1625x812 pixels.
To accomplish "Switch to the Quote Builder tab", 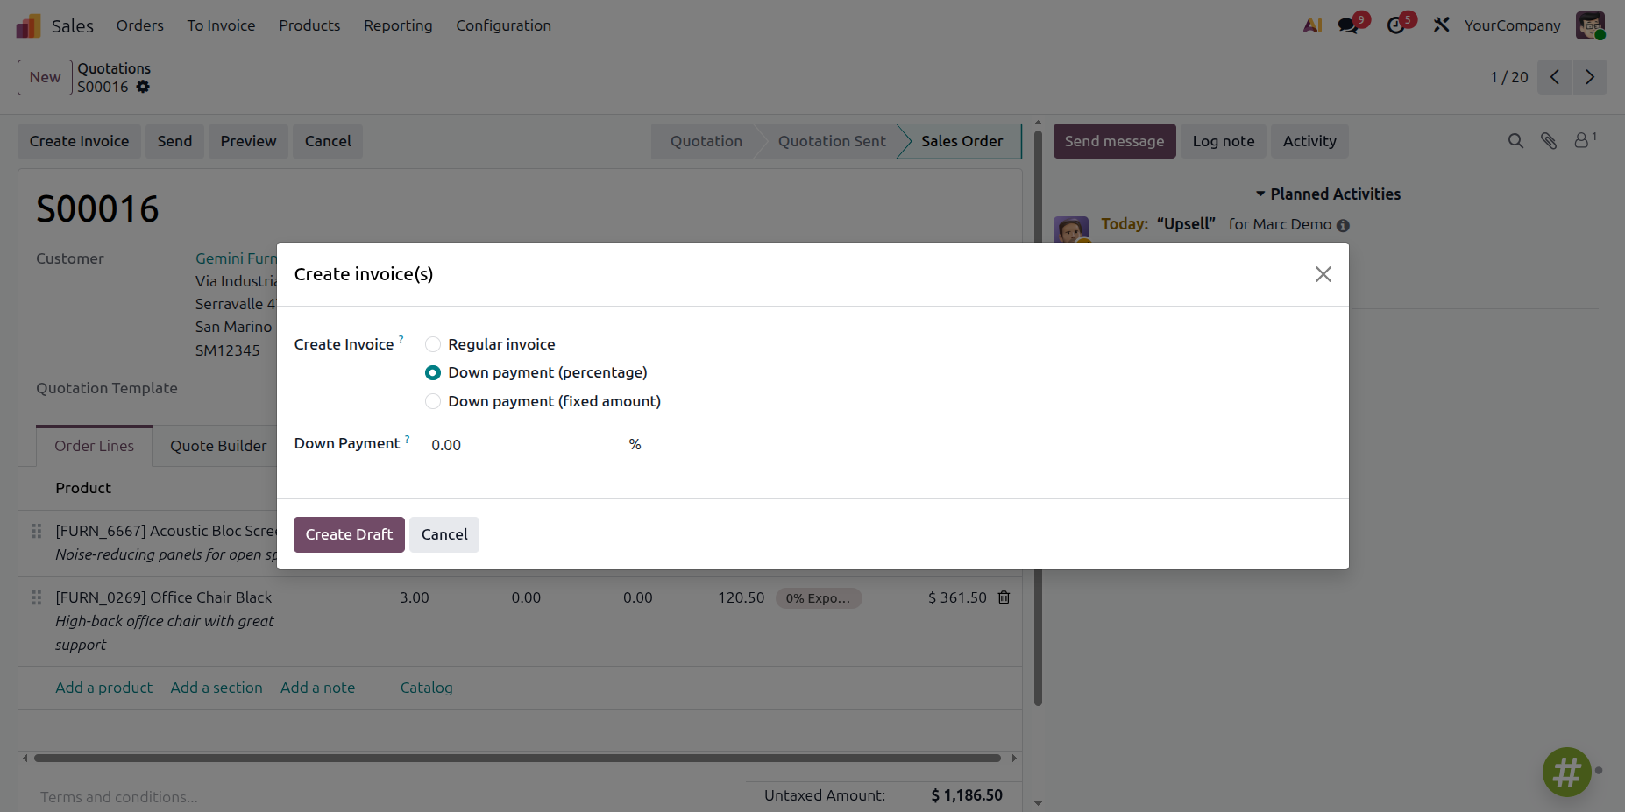I will [218, 446].
